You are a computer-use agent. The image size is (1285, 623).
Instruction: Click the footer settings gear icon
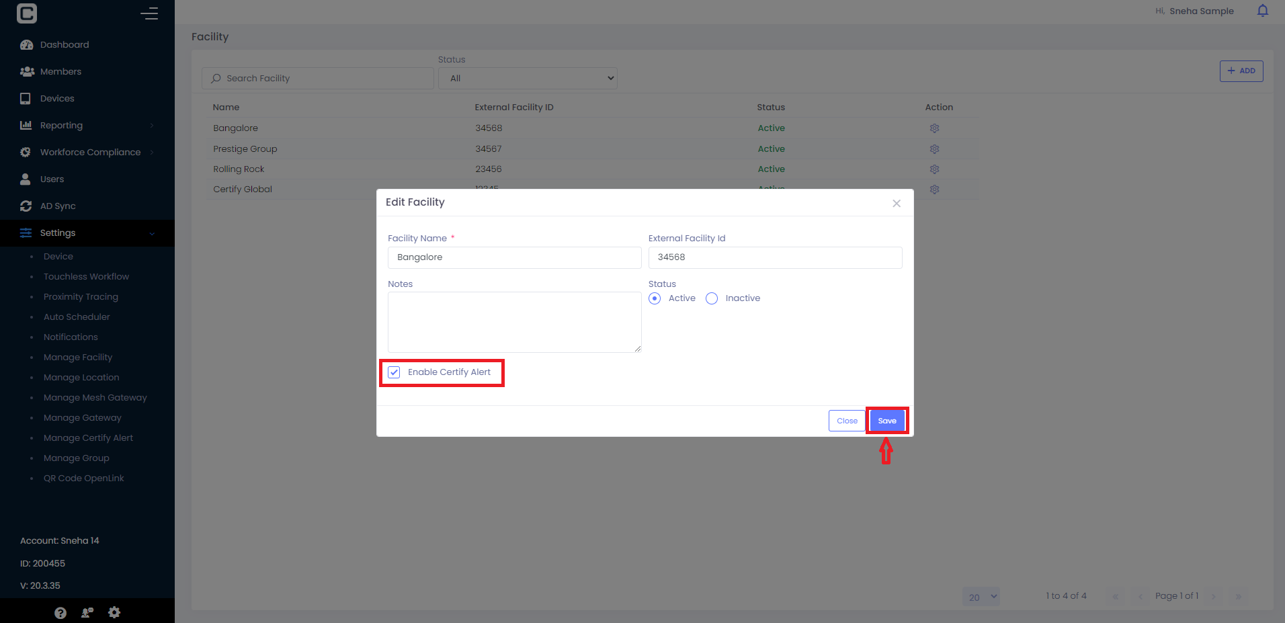tap(114, 612)
